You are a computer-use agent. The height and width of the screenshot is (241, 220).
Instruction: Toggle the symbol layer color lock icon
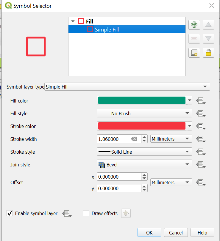click(x=208, y=53)
